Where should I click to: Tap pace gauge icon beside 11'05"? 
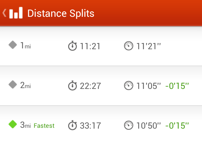click(128, 86)
